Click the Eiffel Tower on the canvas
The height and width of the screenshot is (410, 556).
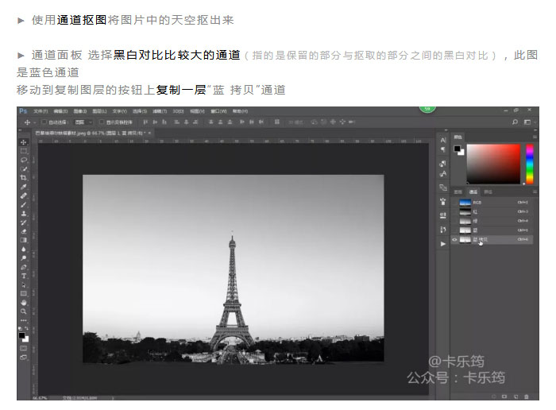[231, 302]
